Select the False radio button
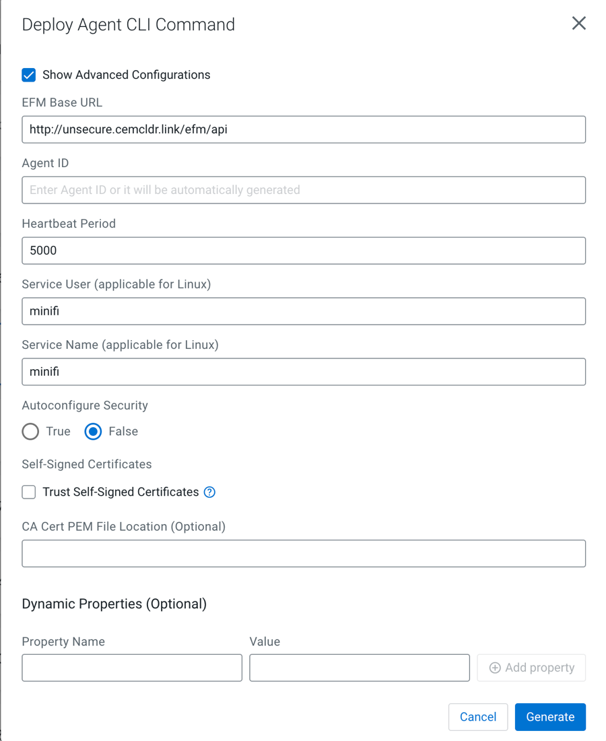Image resolution: width=606 pixels, height=741 pixels. click(93, 432)
